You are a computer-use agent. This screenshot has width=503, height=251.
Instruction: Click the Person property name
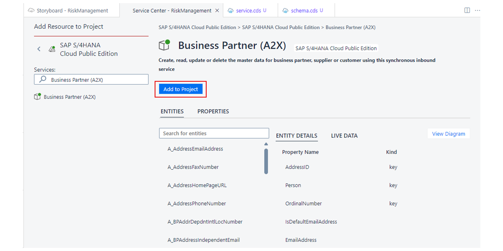[293, 185]
